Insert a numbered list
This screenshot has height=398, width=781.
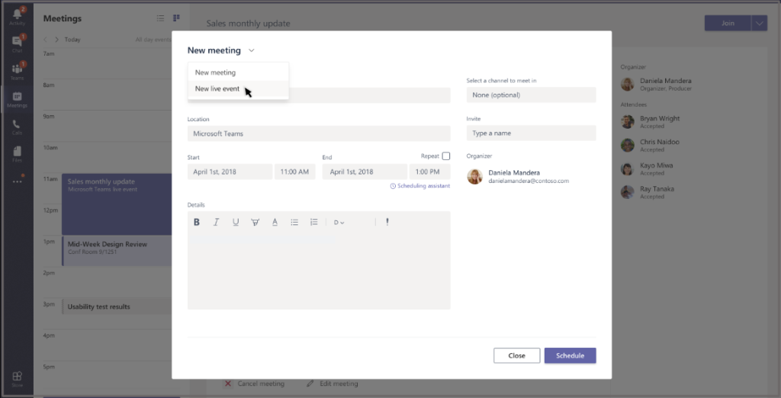(x=313, y=222)
